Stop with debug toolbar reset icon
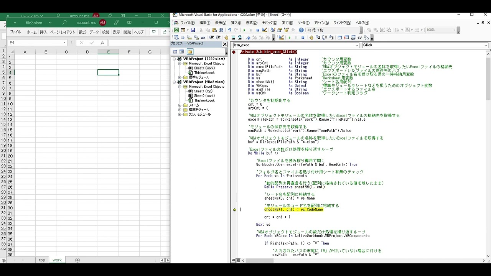This screenshot has height=276, width=491. pyautogui.click(x=303, y=38)
